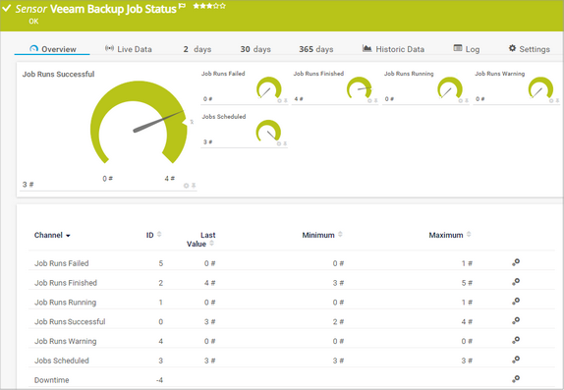Select the Job Runs Running channel name
564x390 pixels.
pyautogui.click(x=66, y=303)
